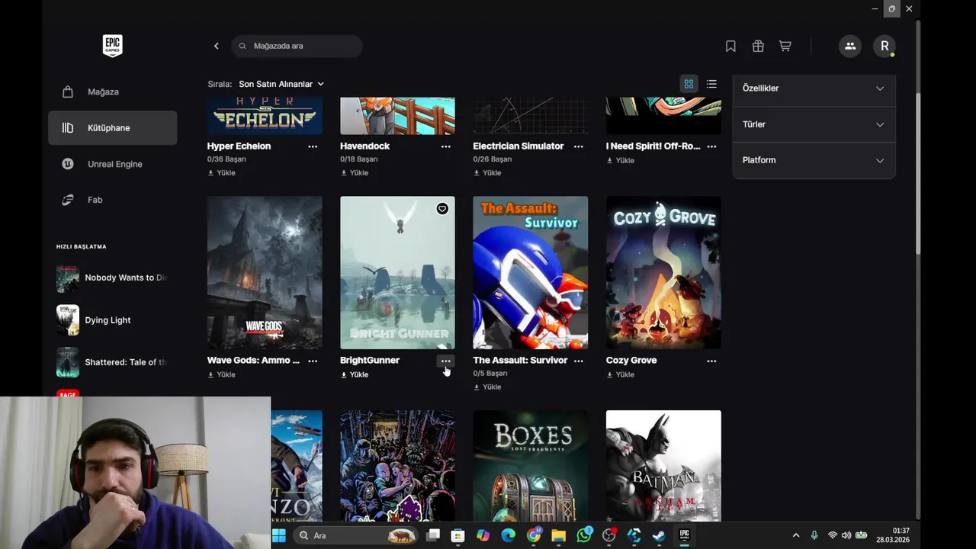Click 0/5 Başarı under The Assault
Viewport: 976px width, 549px height.
[490, 374]
